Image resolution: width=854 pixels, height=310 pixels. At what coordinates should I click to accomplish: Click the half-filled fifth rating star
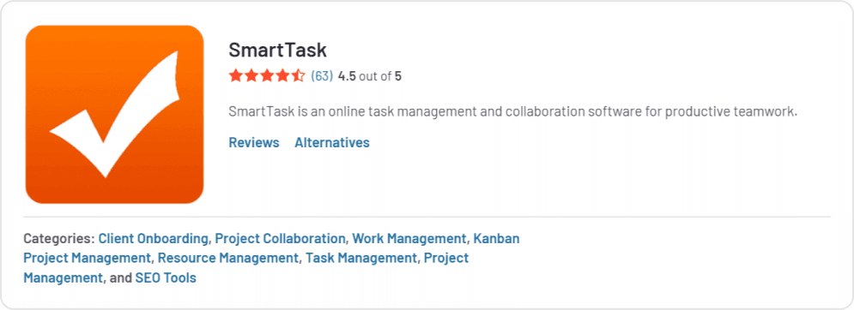point(299,75)
